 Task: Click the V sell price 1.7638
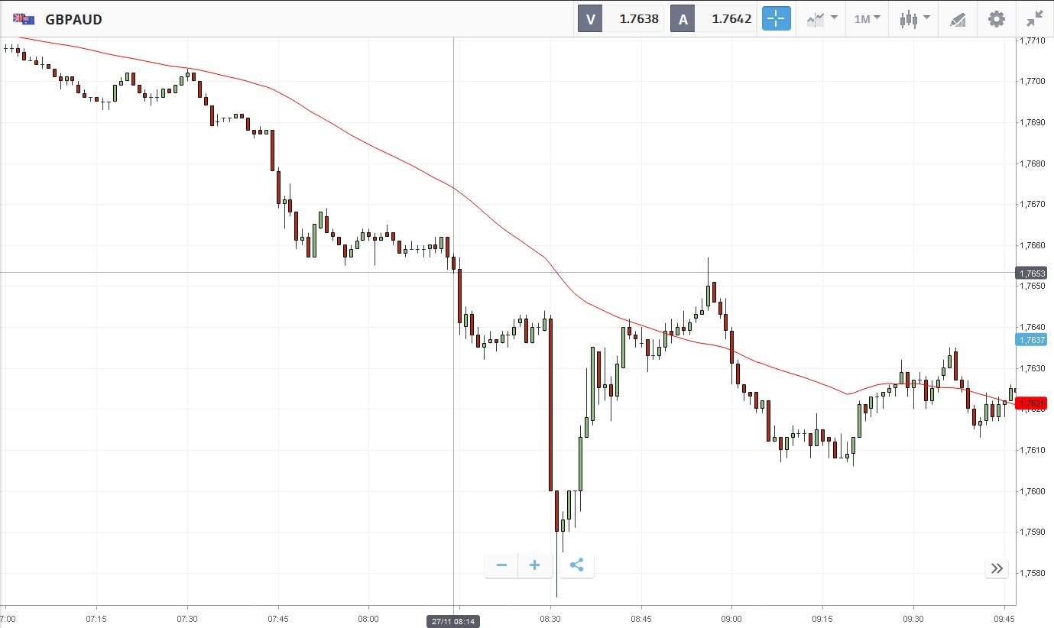coord(638,19)
